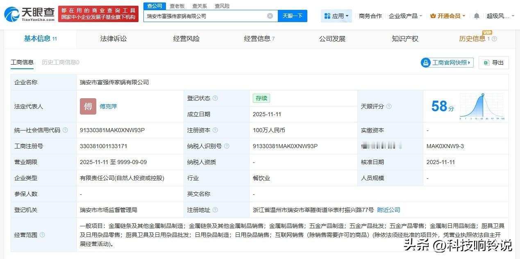The height and width of the screenshot is (259, 520).
Task: Click the help icon beside 历史信息 tab
Action: (x=494, y=39)
